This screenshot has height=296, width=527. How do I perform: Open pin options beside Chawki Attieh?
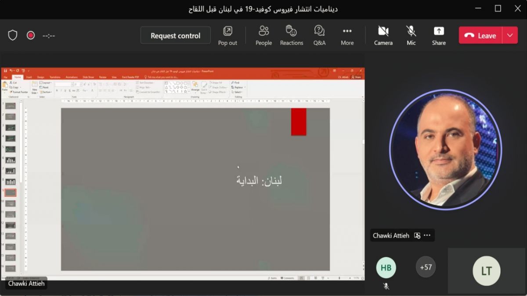417,235
